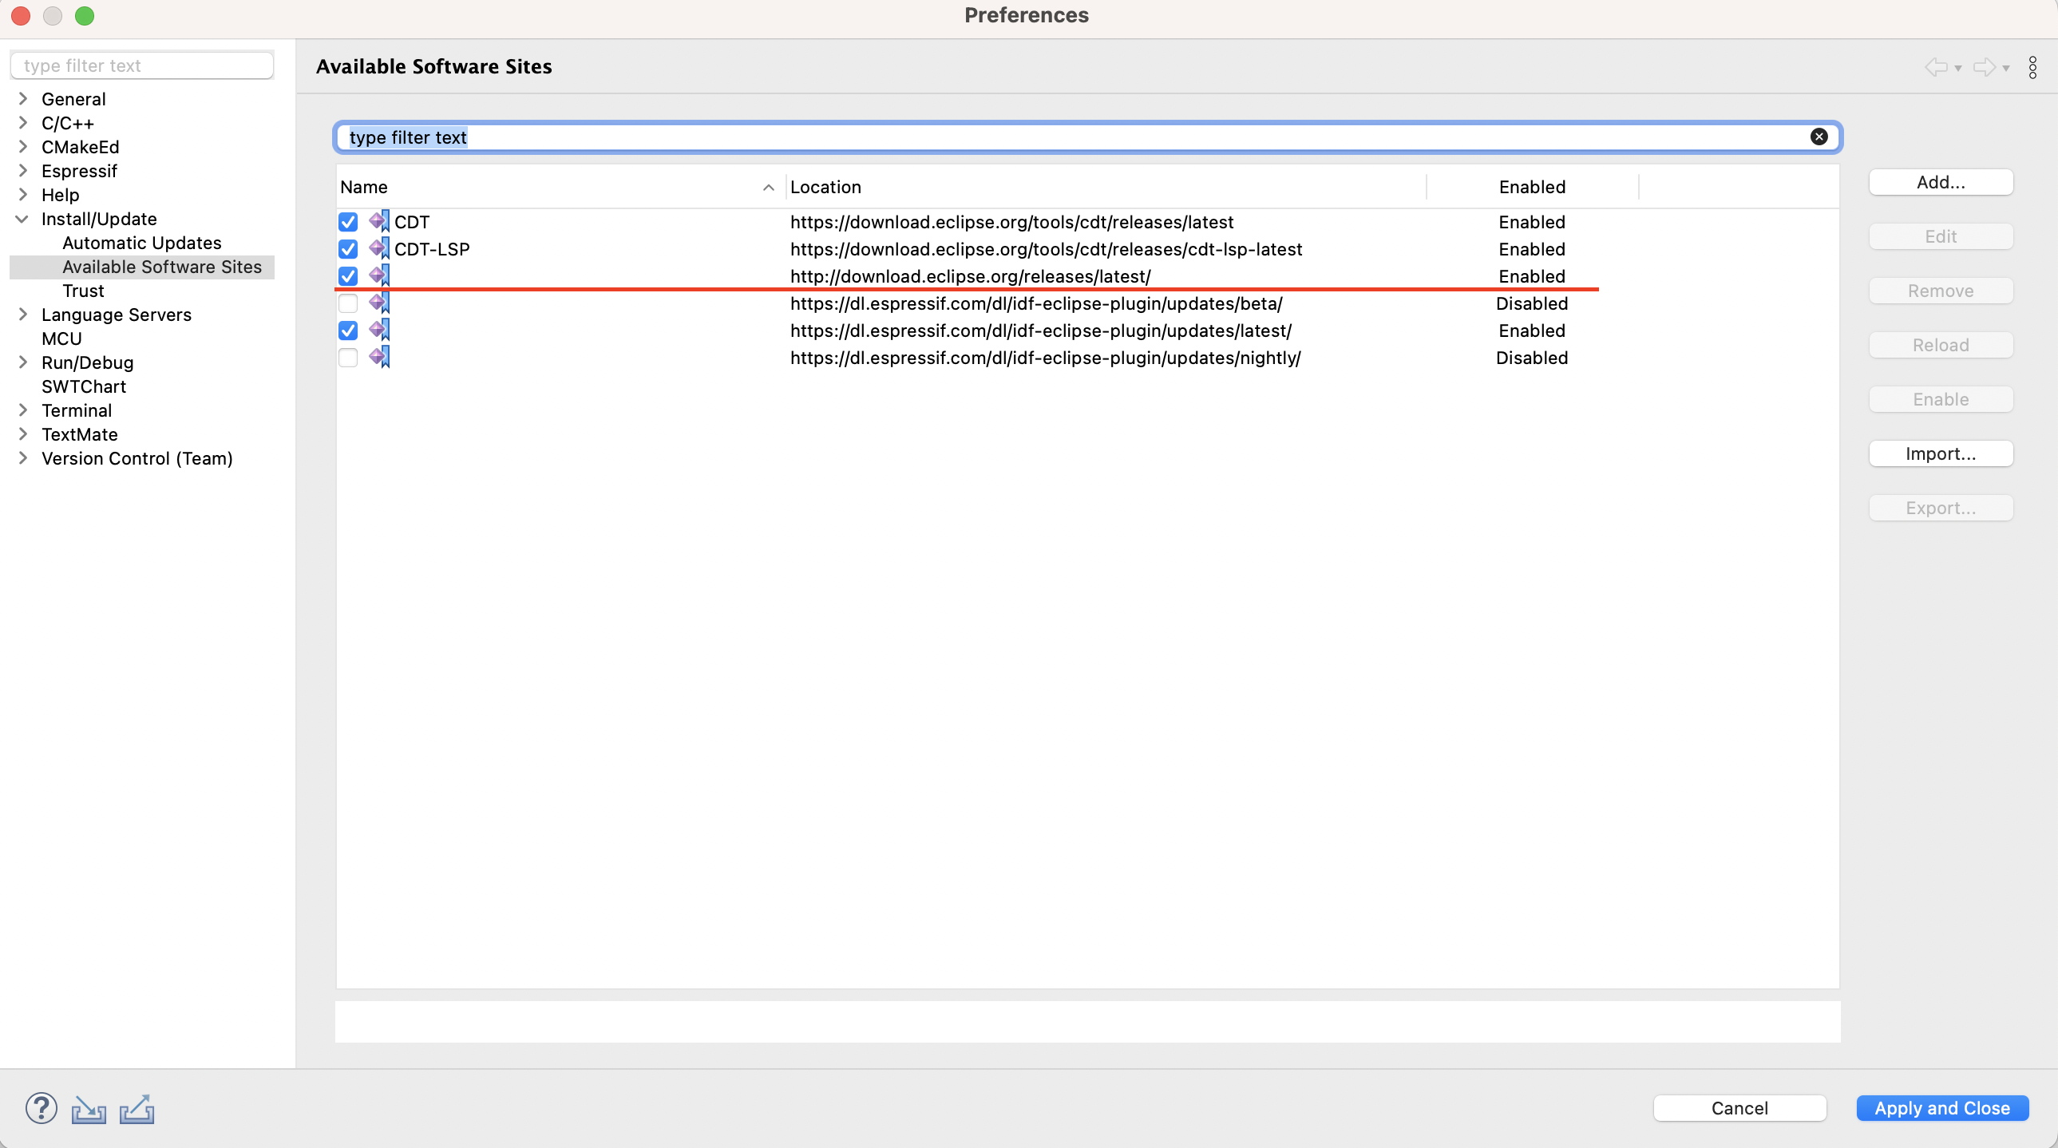Click the back navigation arrow icon

1935,67
